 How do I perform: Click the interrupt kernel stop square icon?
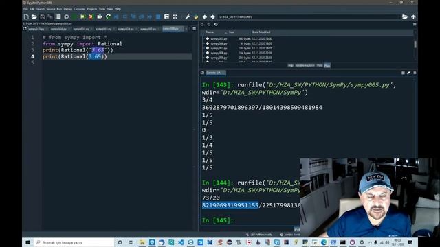403,73
